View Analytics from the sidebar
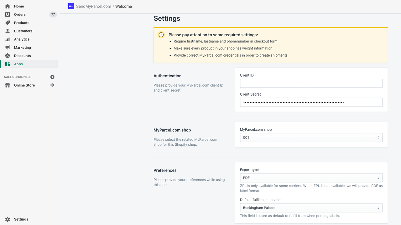This screenshot has width=401, height=225. pos(22,39)
